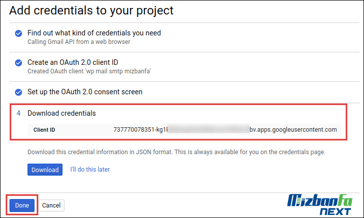
Task: Click the 'Calling Gmail API from a web browser' subtitle
Action: (x=78, y=42)
